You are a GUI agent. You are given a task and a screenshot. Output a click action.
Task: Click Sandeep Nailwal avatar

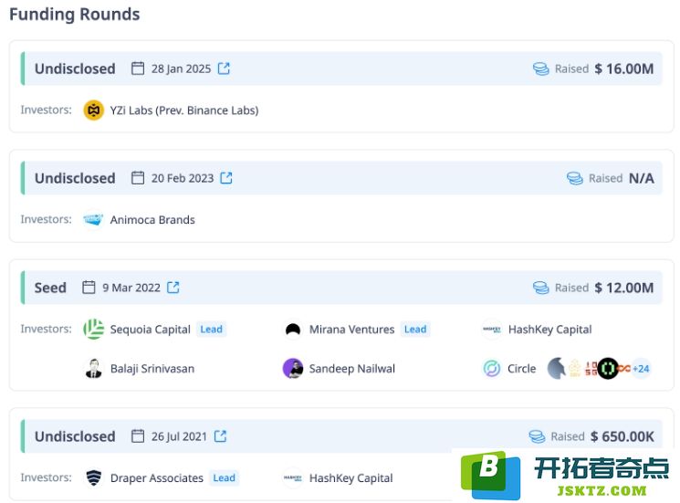click(x=293, y=369)
